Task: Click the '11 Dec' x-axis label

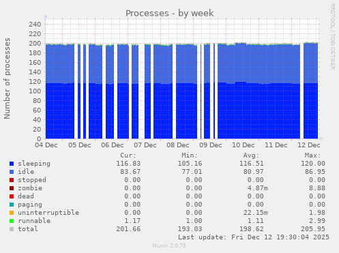Action: pos(276,145)
